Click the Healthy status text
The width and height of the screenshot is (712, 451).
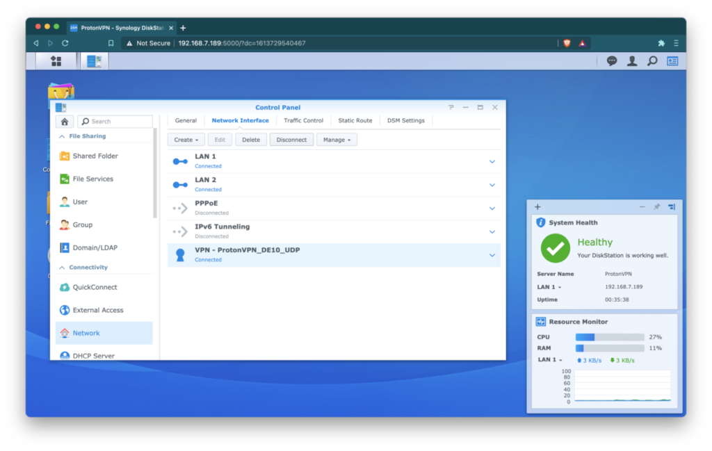pos(595,243)
